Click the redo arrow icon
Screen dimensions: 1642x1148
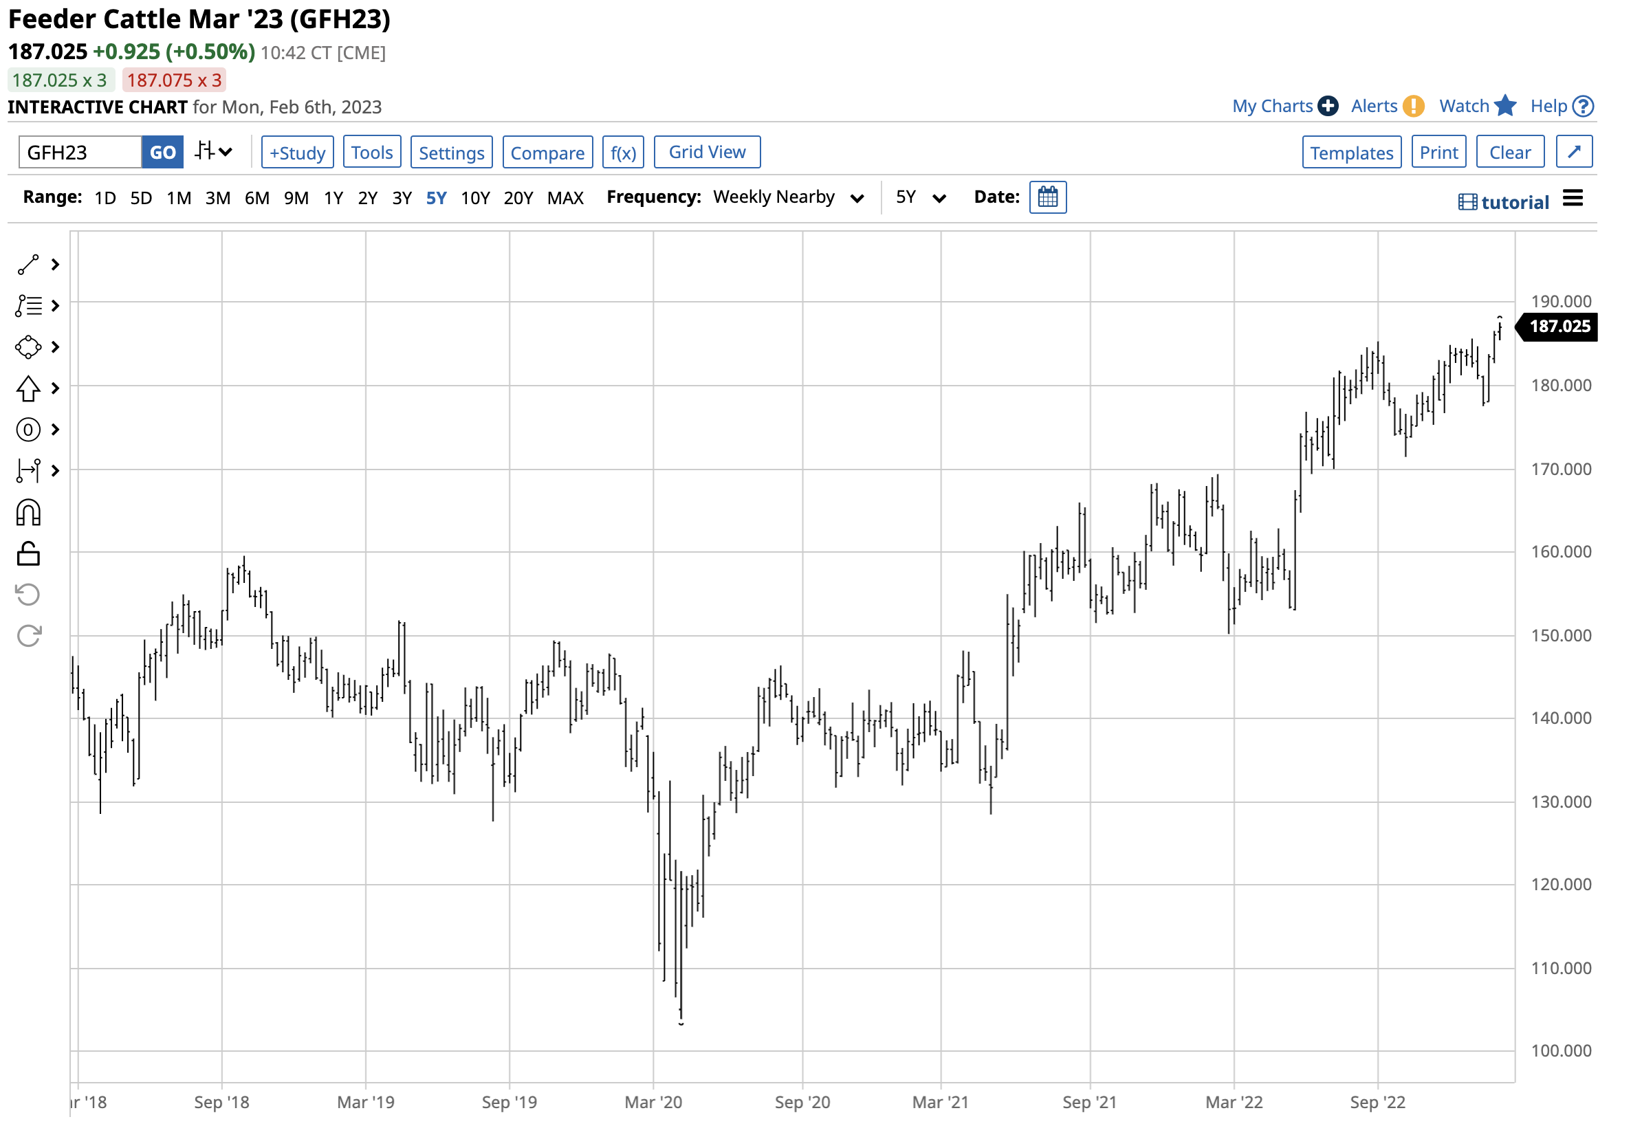[x=29, y=636]
